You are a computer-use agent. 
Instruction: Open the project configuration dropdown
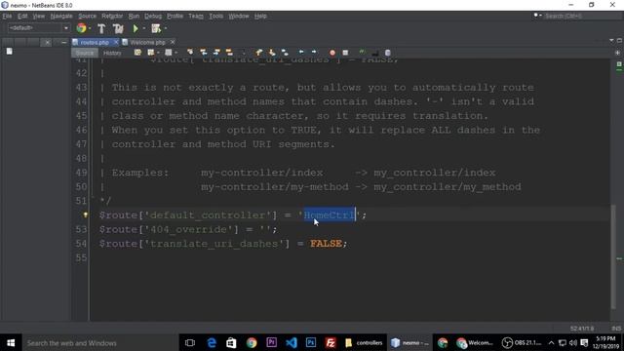[39, 28]
